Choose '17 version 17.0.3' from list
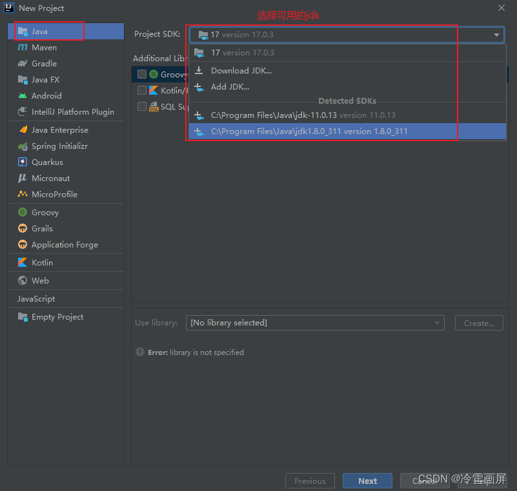Image resolution: width=517 pixels, height=491 pixels. point(347,53)
